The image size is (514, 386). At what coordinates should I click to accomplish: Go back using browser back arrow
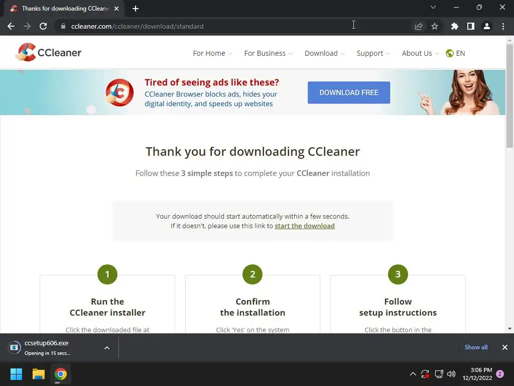11,26
